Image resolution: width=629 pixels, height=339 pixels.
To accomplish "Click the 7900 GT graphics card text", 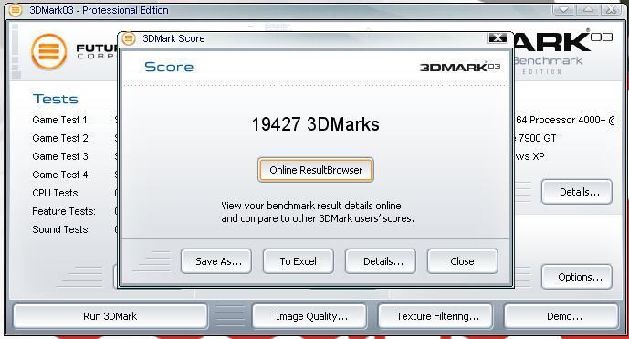I will click(537, 138).
